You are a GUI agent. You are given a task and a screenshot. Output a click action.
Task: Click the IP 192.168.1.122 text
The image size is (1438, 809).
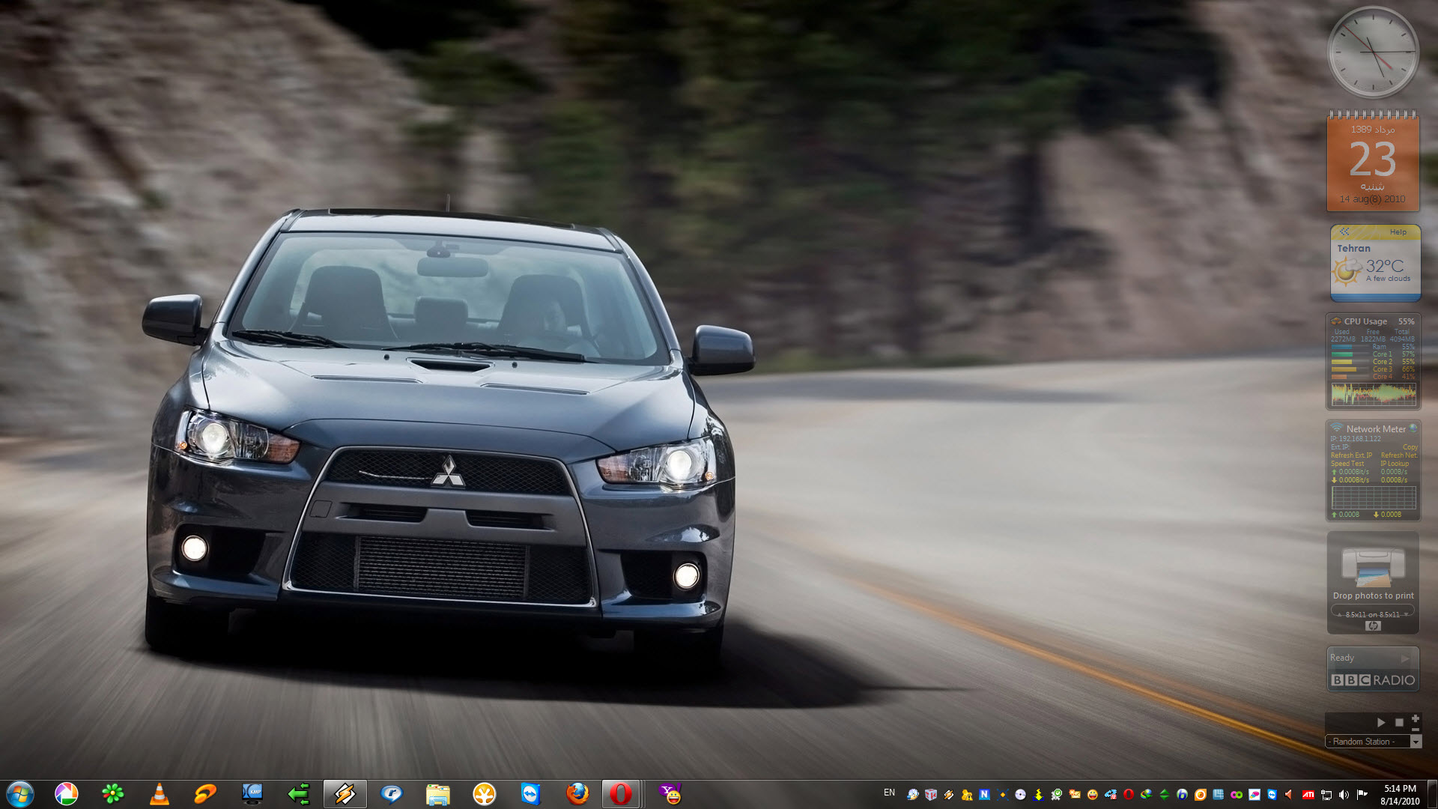(1356, 439)
